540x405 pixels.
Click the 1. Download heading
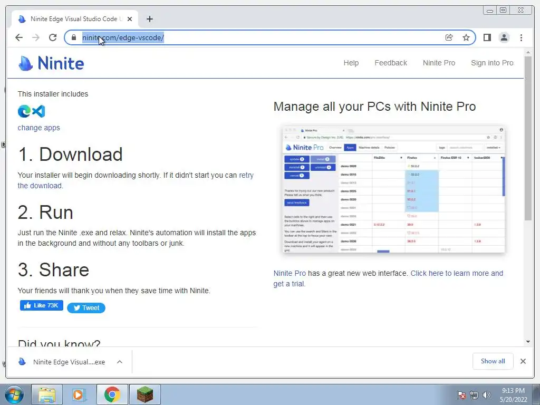pos(70,154)
